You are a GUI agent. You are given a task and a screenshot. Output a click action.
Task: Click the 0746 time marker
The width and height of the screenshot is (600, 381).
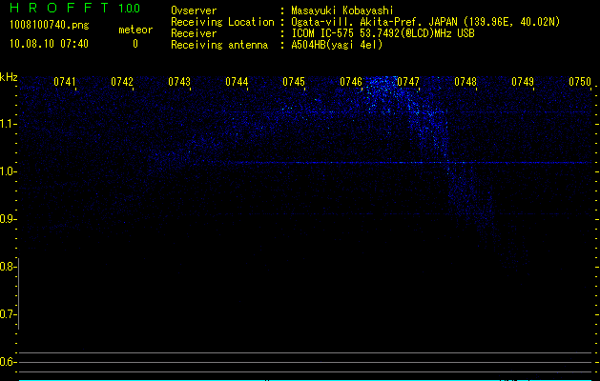point(351,82)
